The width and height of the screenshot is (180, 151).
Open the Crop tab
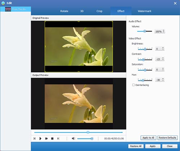pos(99,11)
